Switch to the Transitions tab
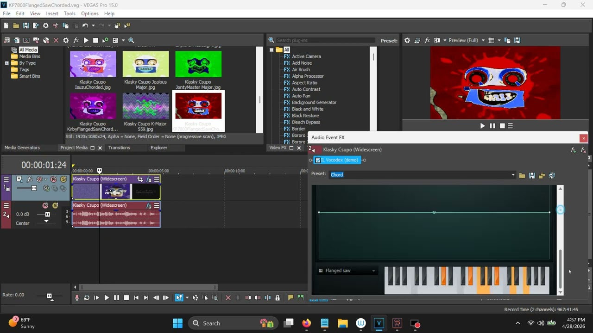This screenshot has height=333, width=593. pyautogui.click(x=119, y=148)
